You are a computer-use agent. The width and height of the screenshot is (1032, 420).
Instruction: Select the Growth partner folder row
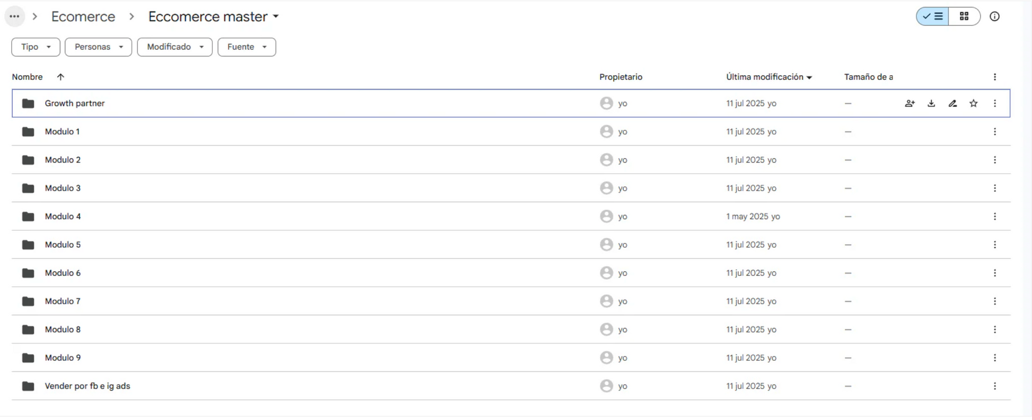[511, 103]
